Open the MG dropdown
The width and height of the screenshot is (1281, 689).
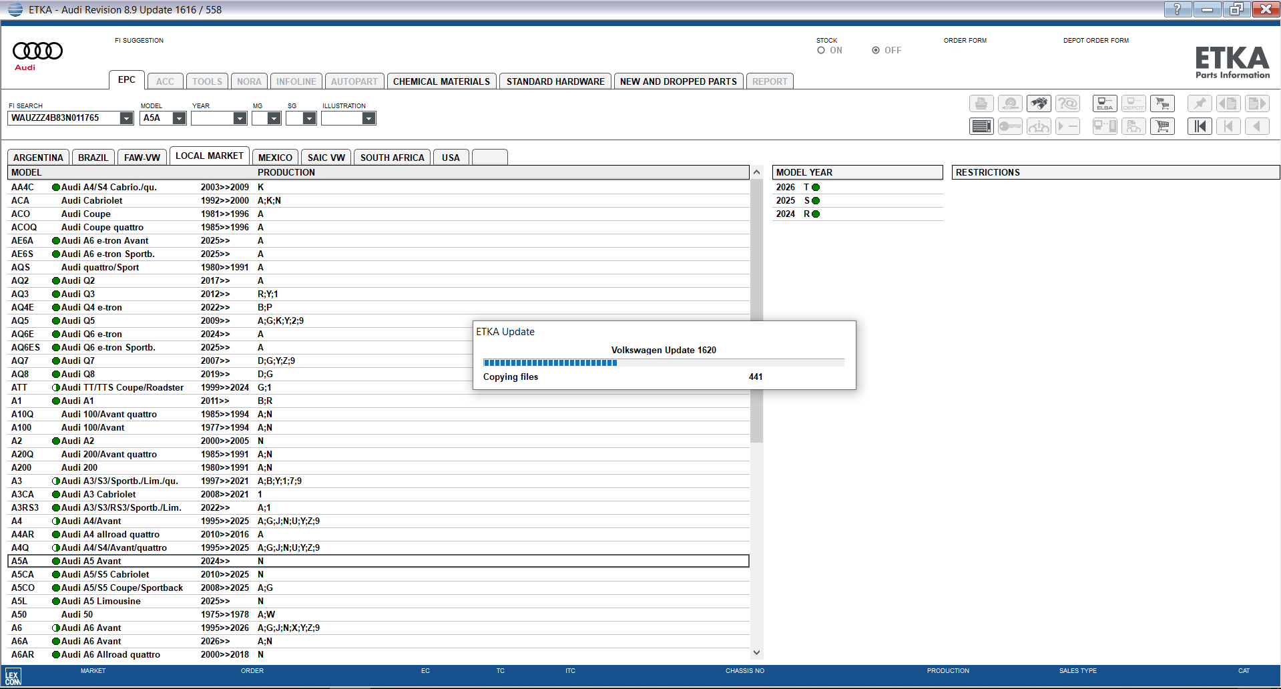(274, 118)
